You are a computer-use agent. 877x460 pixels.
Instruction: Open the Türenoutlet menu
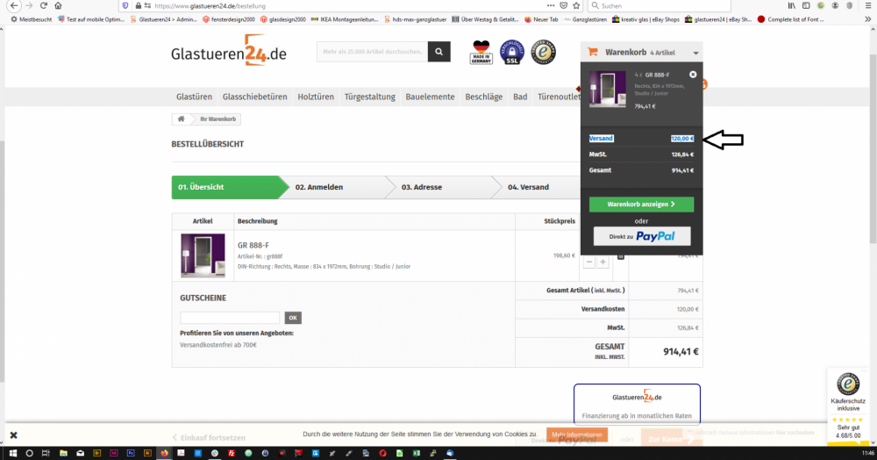click(559, 97)
